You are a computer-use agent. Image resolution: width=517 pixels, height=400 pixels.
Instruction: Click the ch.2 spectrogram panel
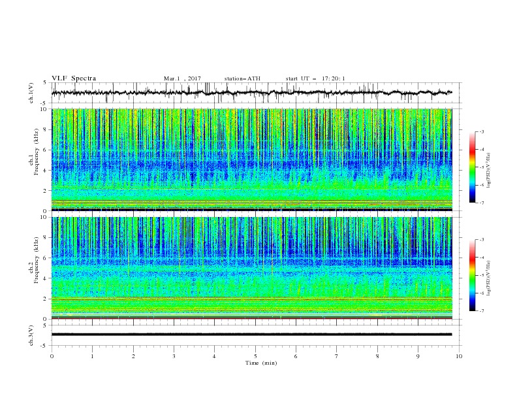[252, 268]
